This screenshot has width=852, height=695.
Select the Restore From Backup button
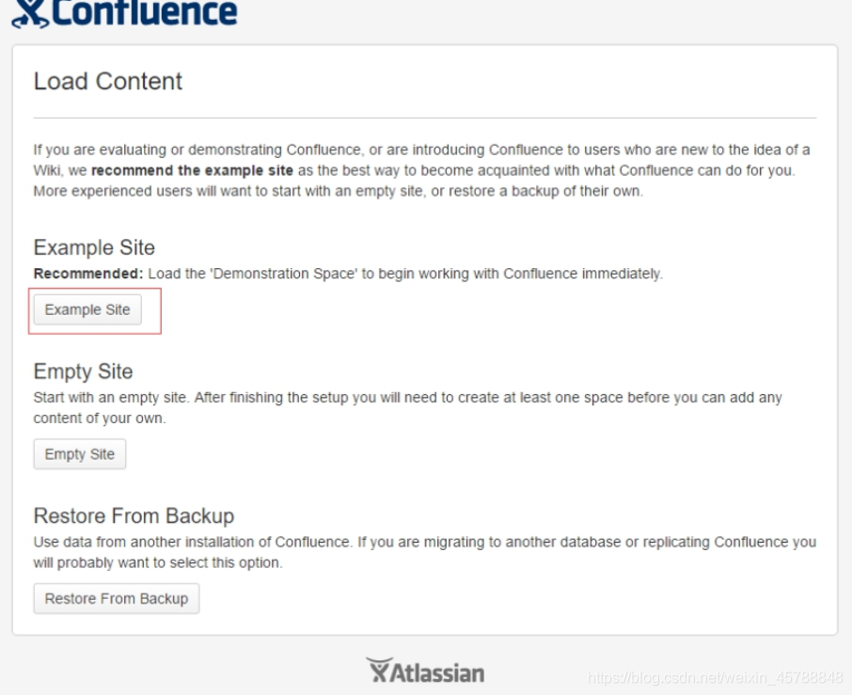coord(117,599)
